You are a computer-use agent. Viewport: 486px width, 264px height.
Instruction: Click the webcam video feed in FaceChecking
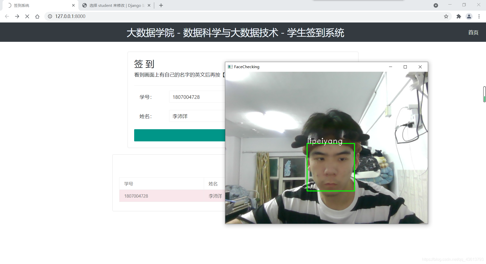click(327, 148)
